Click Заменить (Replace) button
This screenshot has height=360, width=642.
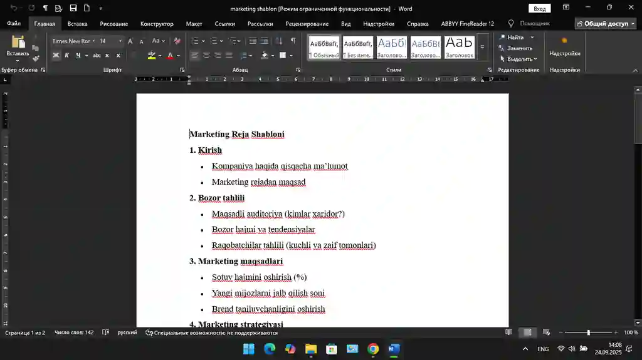(516, 48)
